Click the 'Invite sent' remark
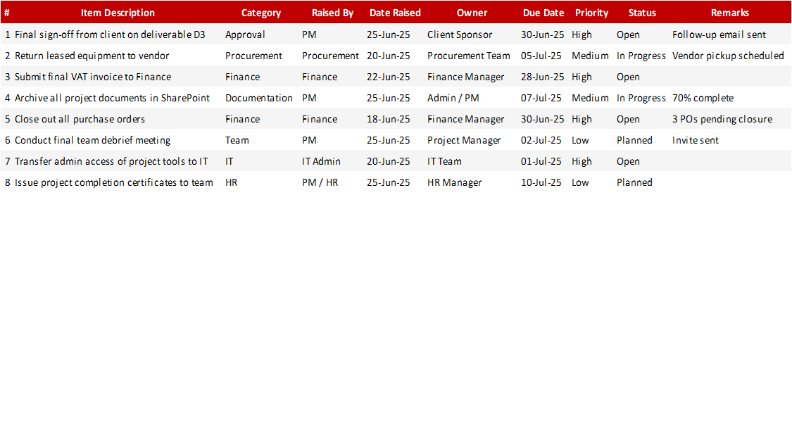792x440 pixels. click(695, 140)
